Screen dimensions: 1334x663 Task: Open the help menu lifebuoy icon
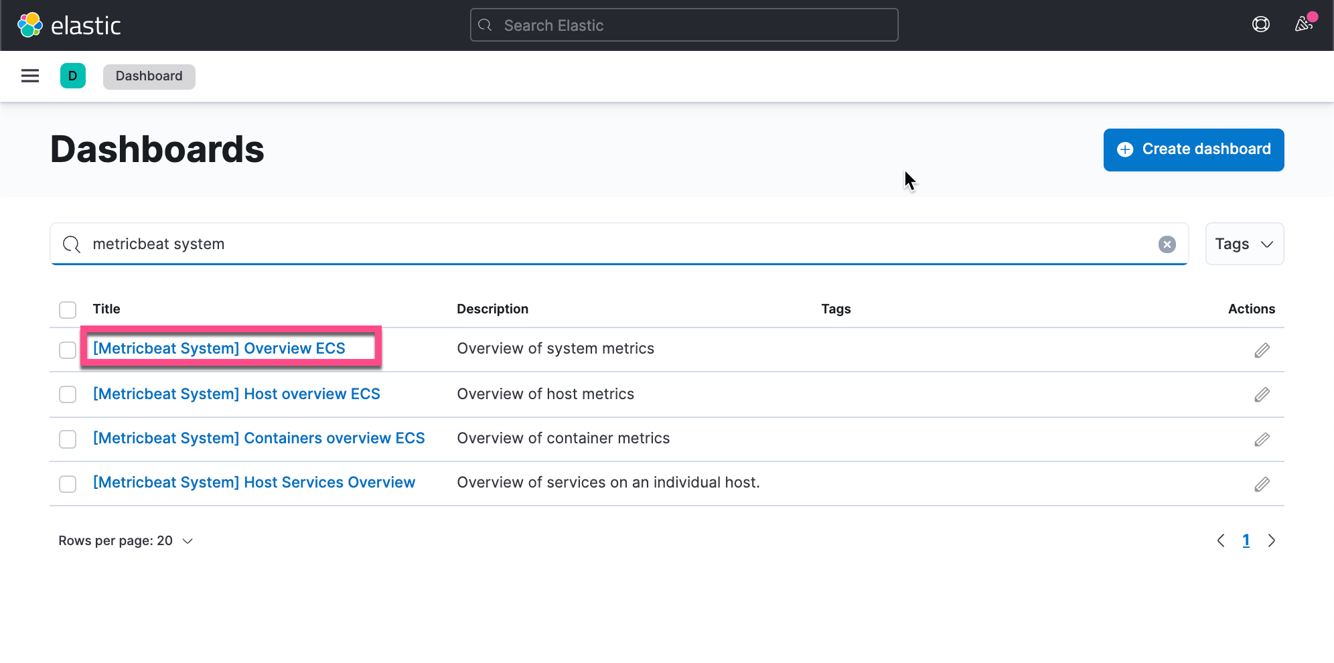tap(1261, 25)
